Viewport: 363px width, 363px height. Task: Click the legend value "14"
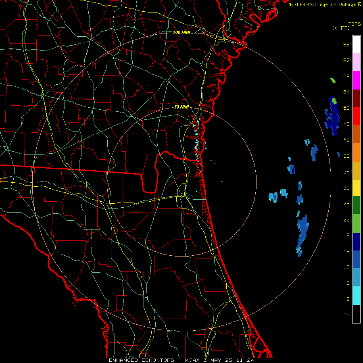coord(346,252)
